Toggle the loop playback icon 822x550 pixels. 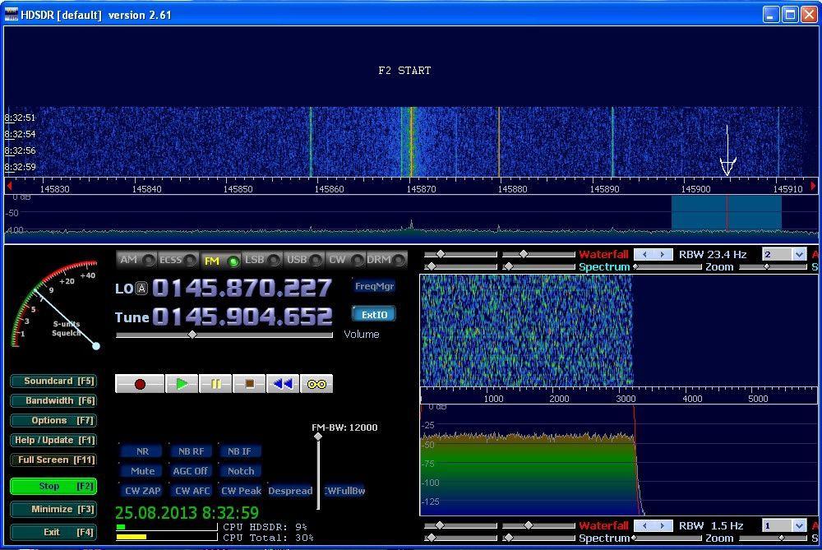coord(316,384)
